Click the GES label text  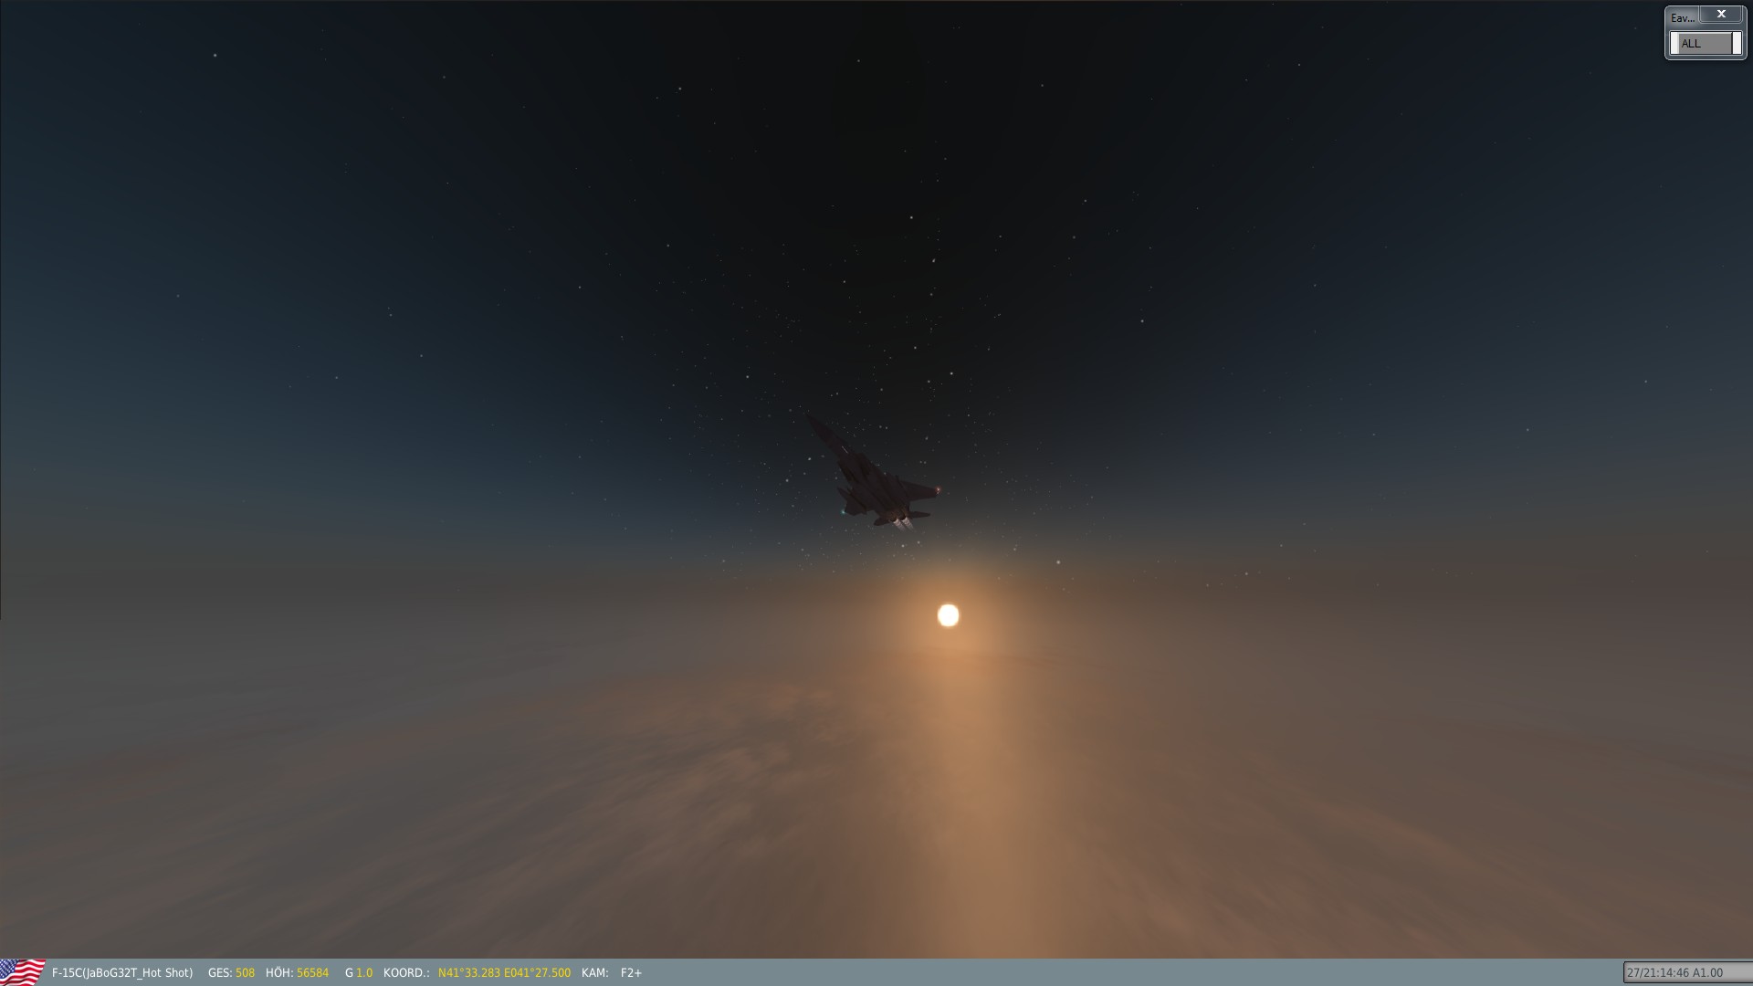pos(219,973)
